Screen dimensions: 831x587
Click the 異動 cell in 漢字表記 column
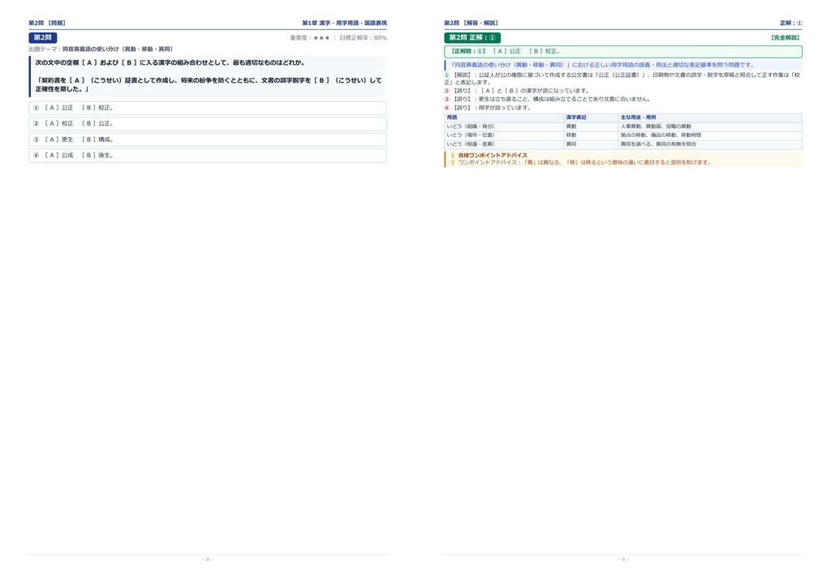[x=592, y=126]
